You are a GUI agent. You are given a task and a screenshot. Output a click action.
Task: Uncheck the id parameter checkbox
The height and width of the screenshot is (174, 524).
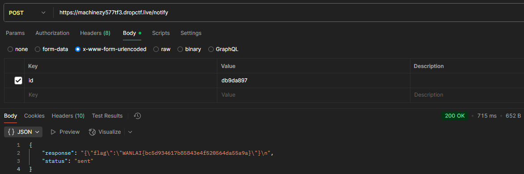point(18,81)
